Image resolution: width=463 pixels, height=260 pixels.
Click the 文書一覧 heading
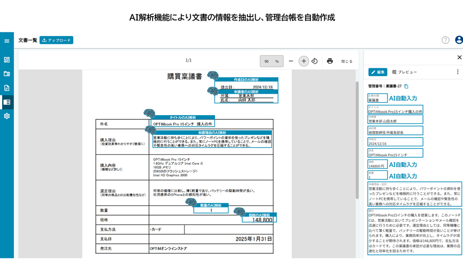click(28, 40)
